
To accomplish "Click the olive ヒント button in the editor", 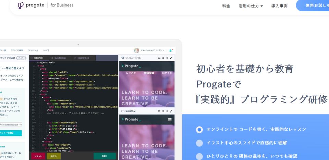I will tap(54, 156).
